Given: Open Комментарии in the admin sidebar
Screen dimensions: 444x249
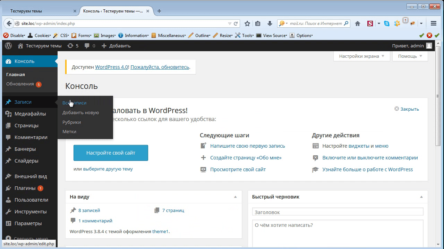Looking at the screenshot, I should pos(30,137).
